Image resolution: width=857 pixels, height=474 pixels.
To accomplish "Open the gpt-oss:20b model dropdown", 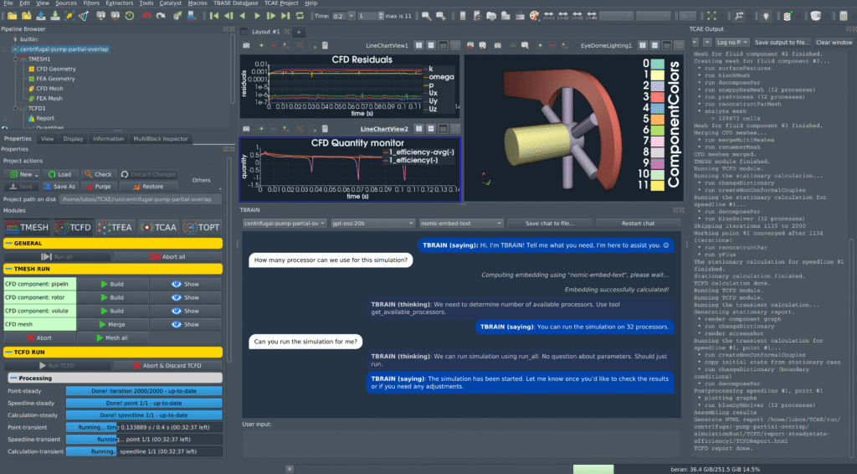I will coord(372,224).
